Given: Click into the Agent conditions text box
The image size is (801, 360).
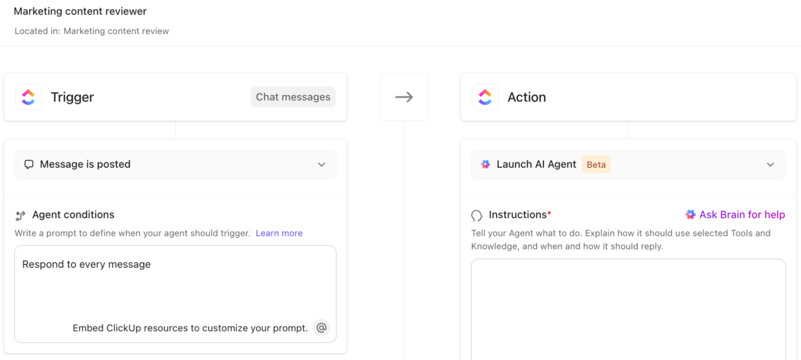Looking at the screenshot, I should [x=175, y=289].
